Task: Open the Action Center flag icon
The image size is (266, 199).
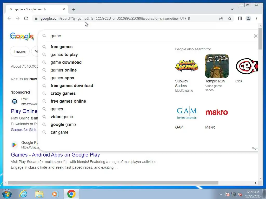Action: (227, 194)
